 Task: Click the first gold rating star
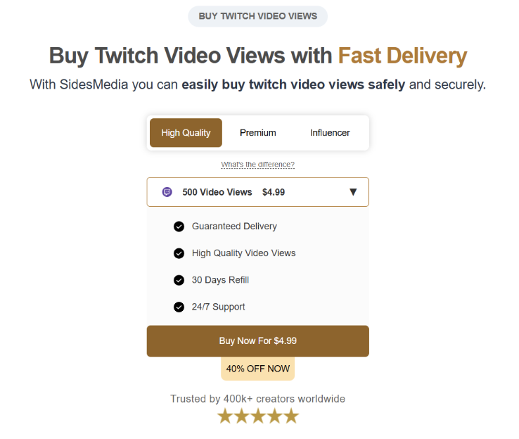pyautogui.click(x=225, y=416)
